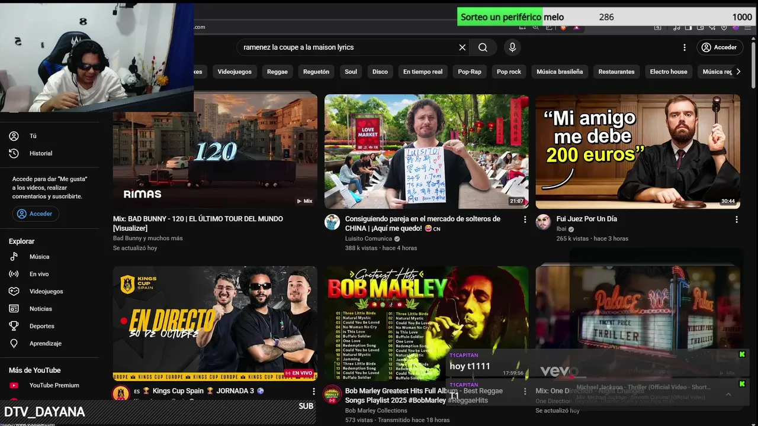This screenshot has width=758, height=426.
Task: Select the Restaurantes filter chip
Action: pos(616,72)
